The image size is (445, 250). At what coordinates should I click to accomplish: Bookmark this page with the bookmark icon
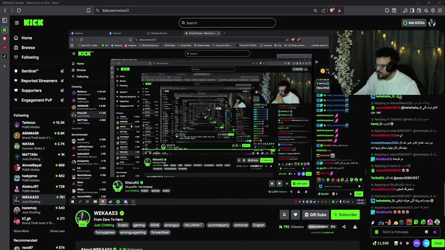(x=88, y=10)
